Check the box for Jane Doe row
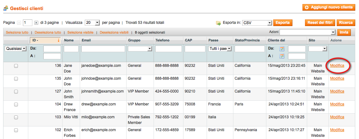The image size is (359, 139). (16, 66)
